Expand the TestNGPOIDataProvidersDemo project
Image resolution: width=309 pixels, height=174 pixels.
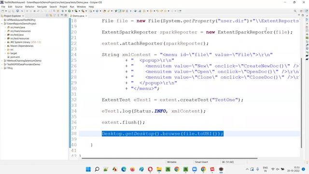(x=2, y=64)
